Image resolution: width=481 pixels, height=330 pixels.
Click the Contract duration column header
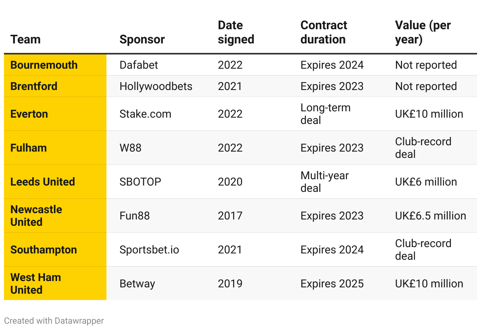click(323, 32)
